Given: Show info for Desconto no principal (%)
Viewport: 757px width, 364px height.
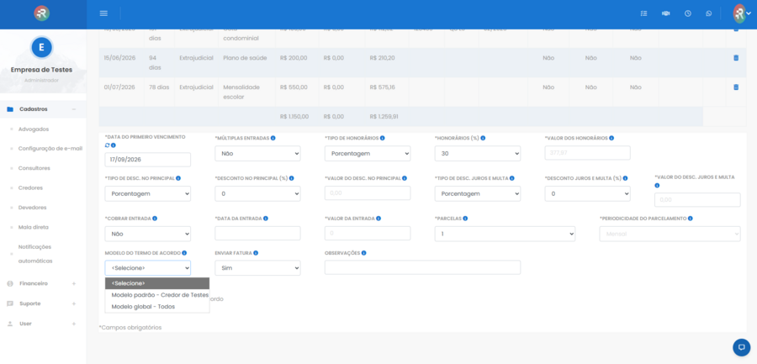Looking at the screenshot, I should 291,178.
